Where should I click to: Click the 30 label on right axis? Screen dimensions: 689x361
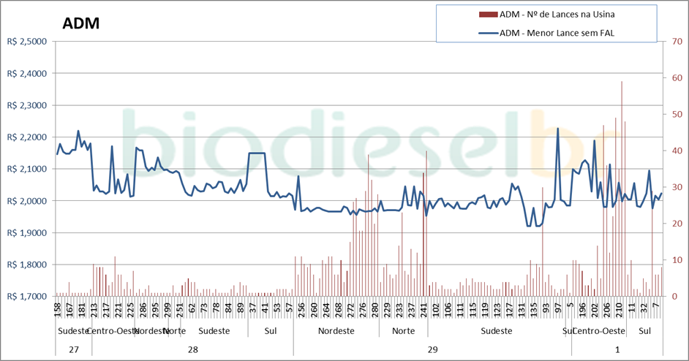(x=677, y=187)
